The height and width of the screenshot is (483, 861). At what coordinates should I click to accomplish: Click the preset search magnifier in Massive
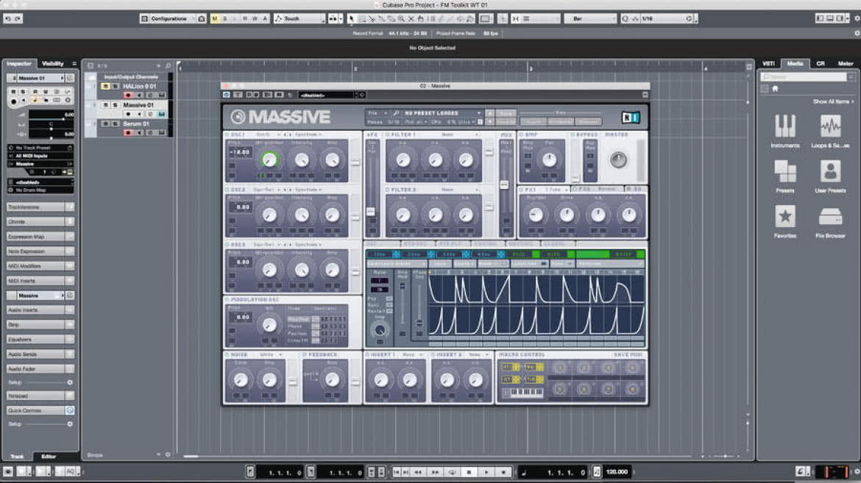(396, 113)
